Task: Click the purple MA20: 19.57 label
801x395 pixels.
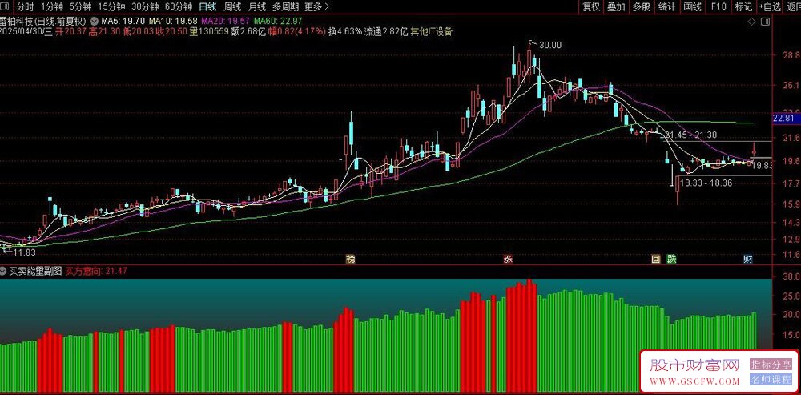Action: (225, 22)
